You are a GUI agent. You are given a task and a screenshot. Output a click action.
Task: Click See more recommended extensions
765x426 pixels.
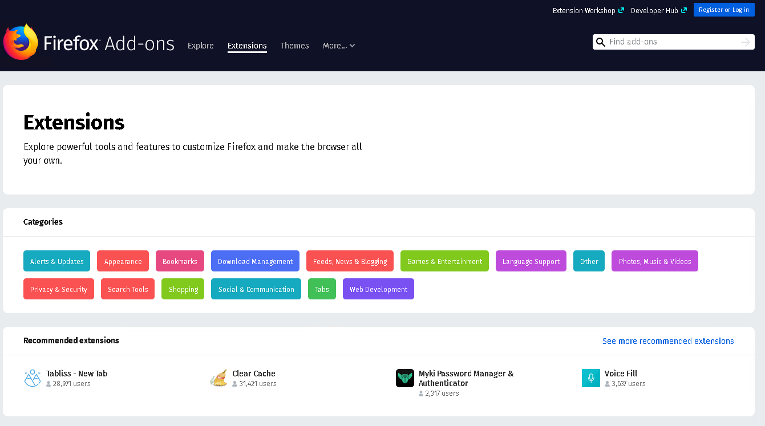click(668, 341)
